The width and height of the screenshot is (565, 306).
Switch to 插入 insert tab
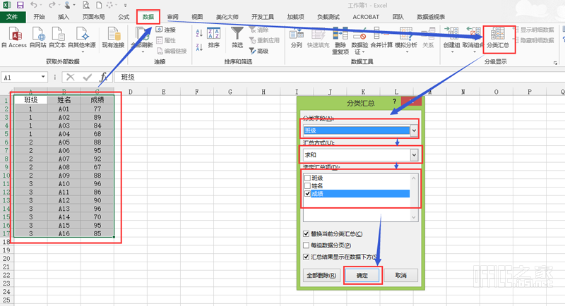pos(64,16)
